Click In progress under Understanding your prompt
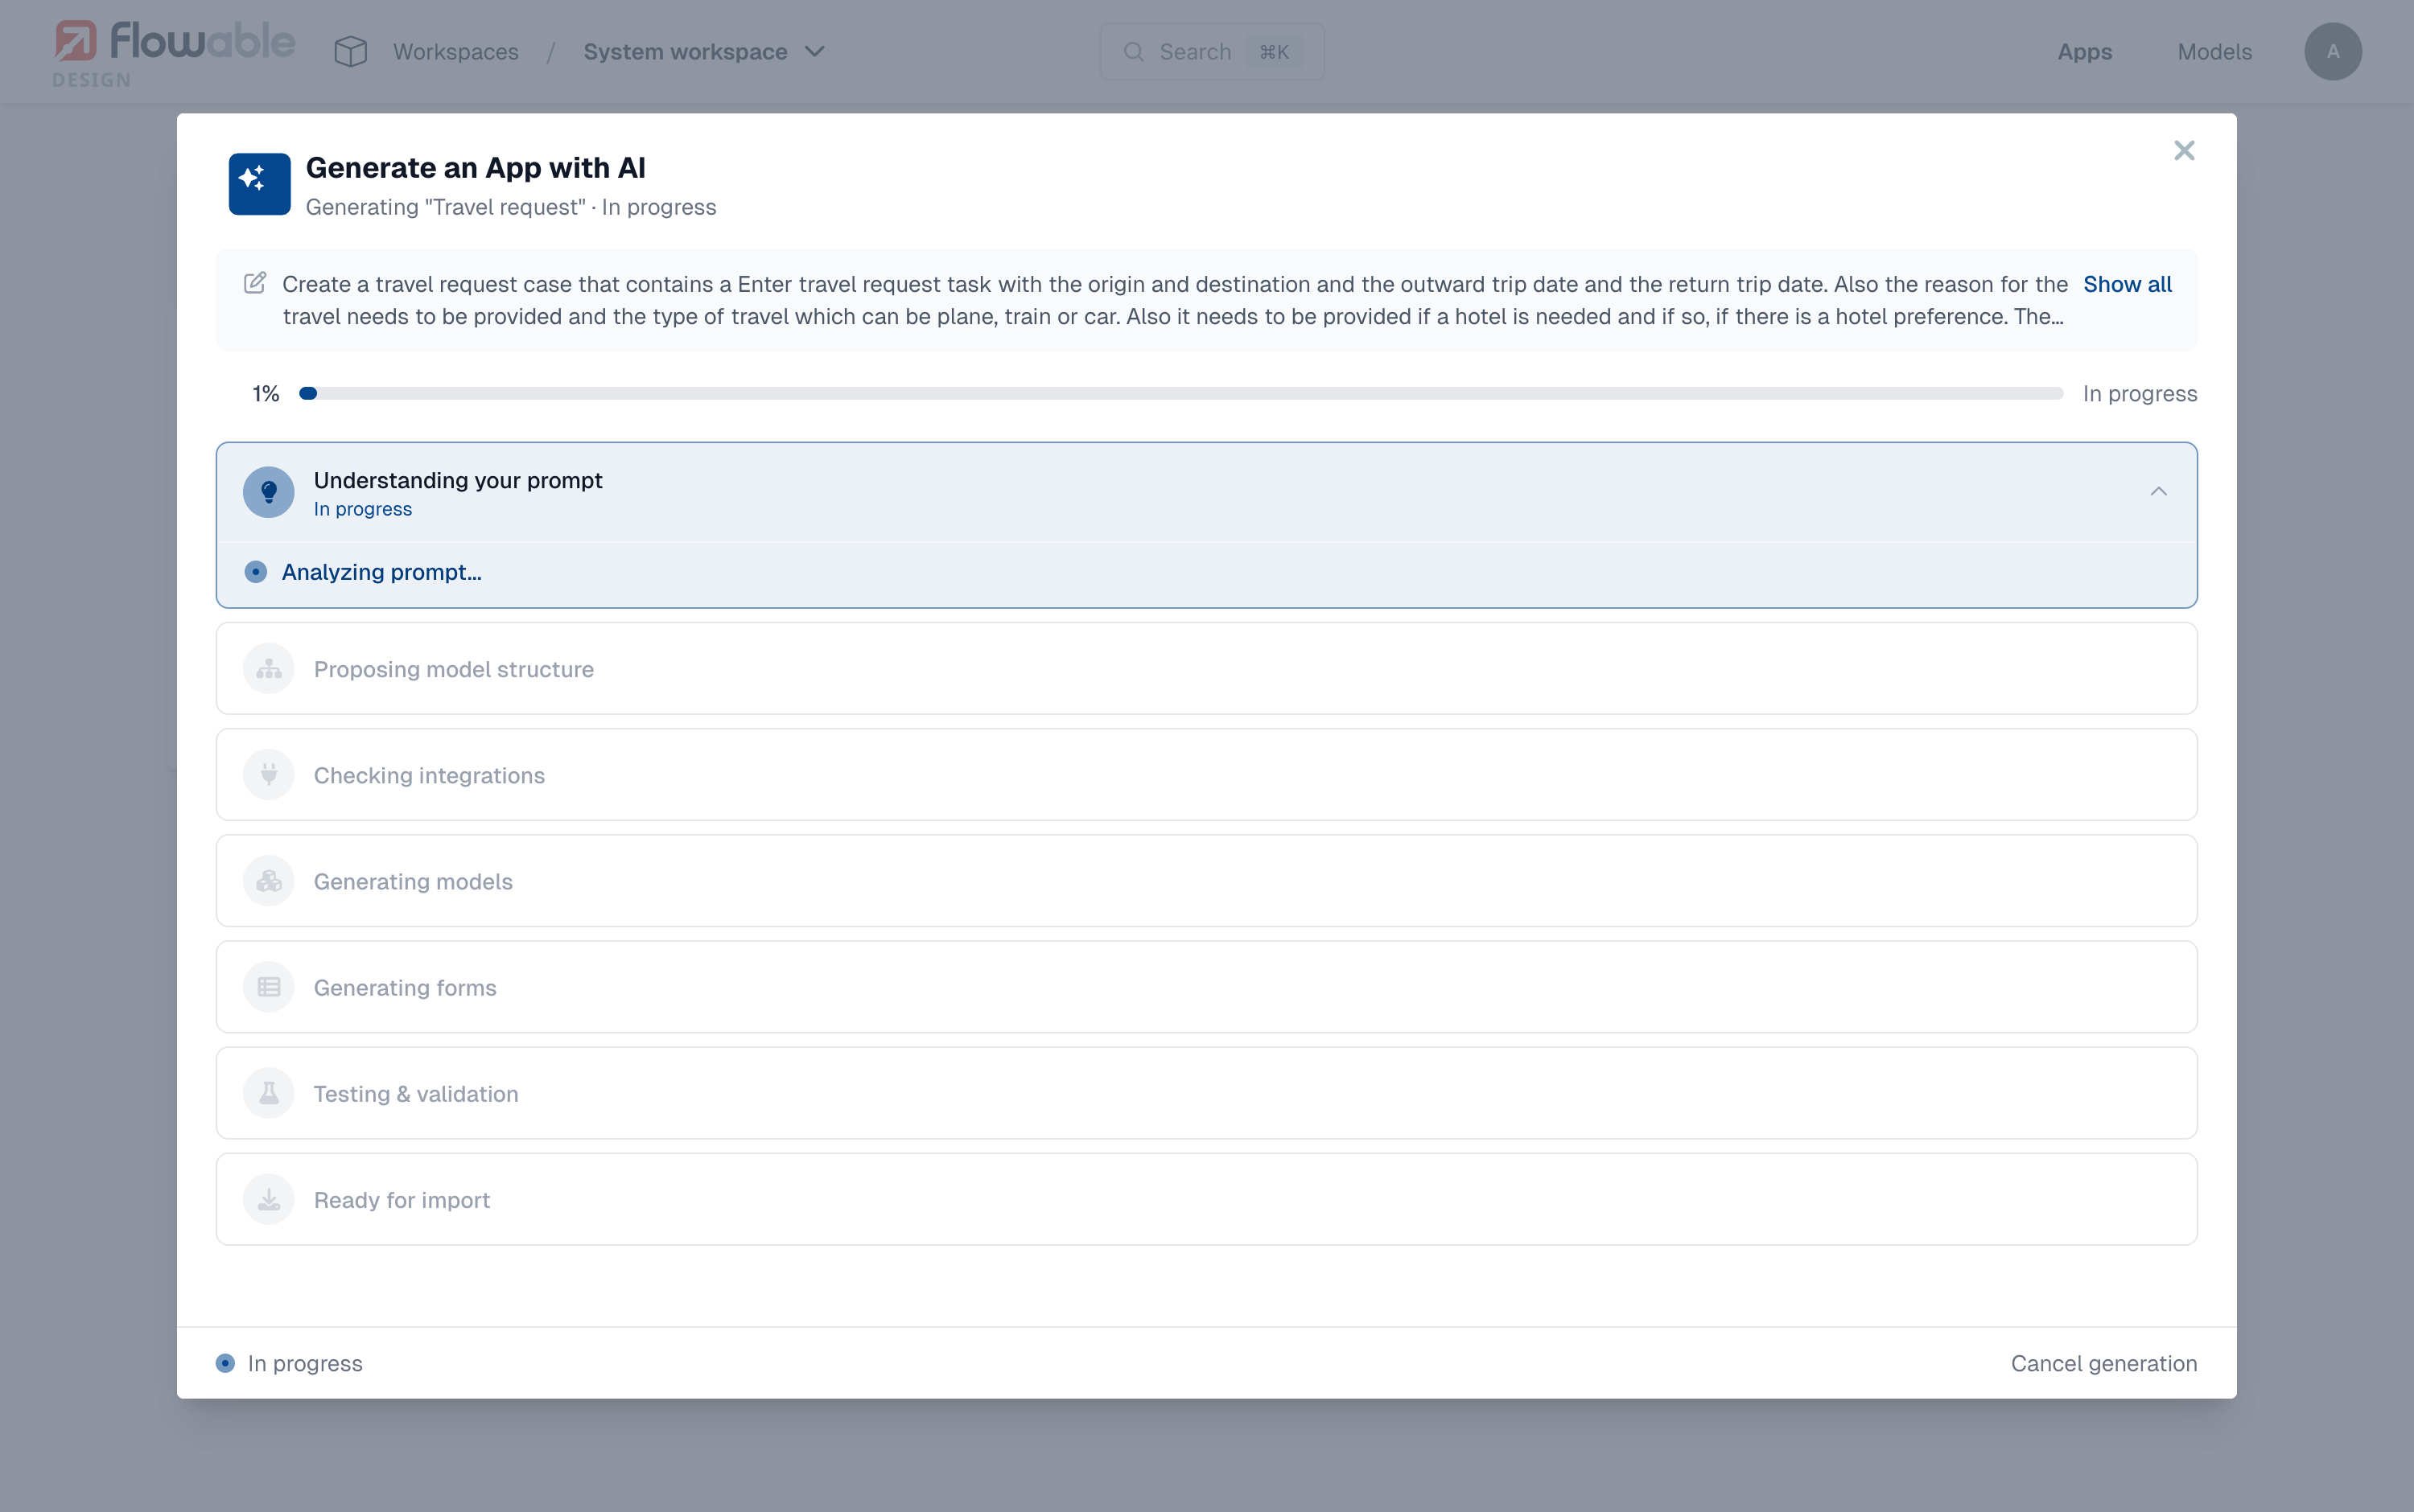Viewport: 2414px width, 1512px height. pos(362,509)
